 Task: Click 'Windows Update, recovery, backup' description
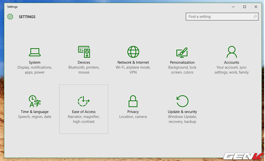(182, 119)
